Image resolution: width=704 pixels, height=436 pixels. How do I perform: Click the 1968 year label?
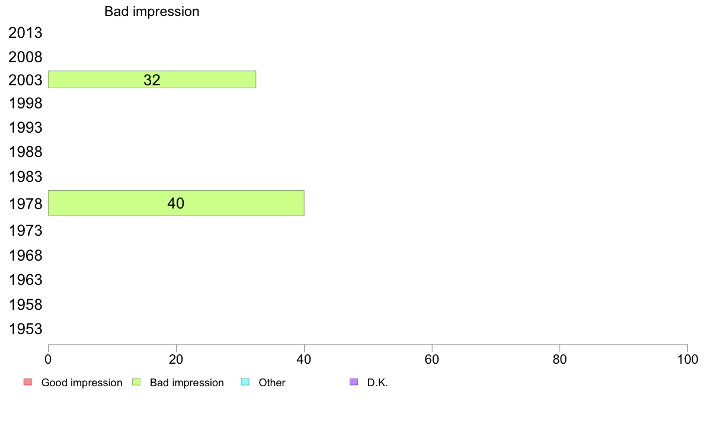pos(25,255)
